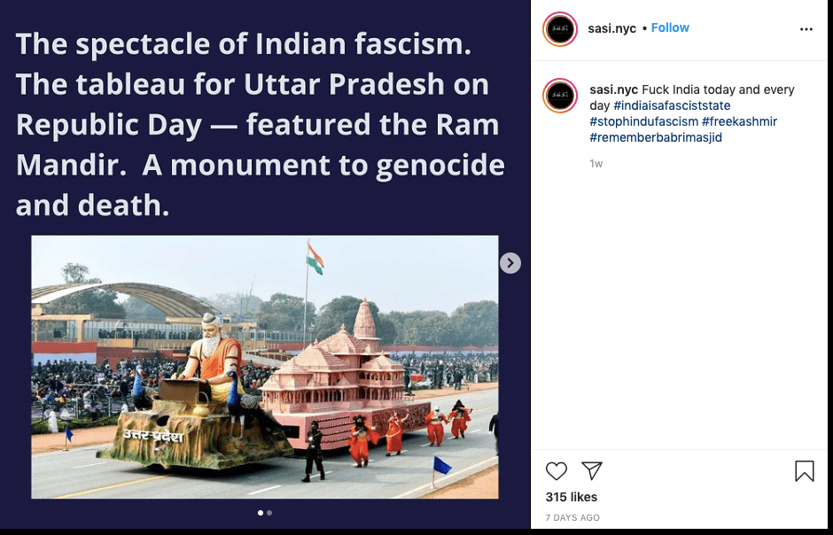Go to the next carousel slide arrow
Image resolution: width=833 pixels, height=535 pixels.
click(x=510, y=263)
